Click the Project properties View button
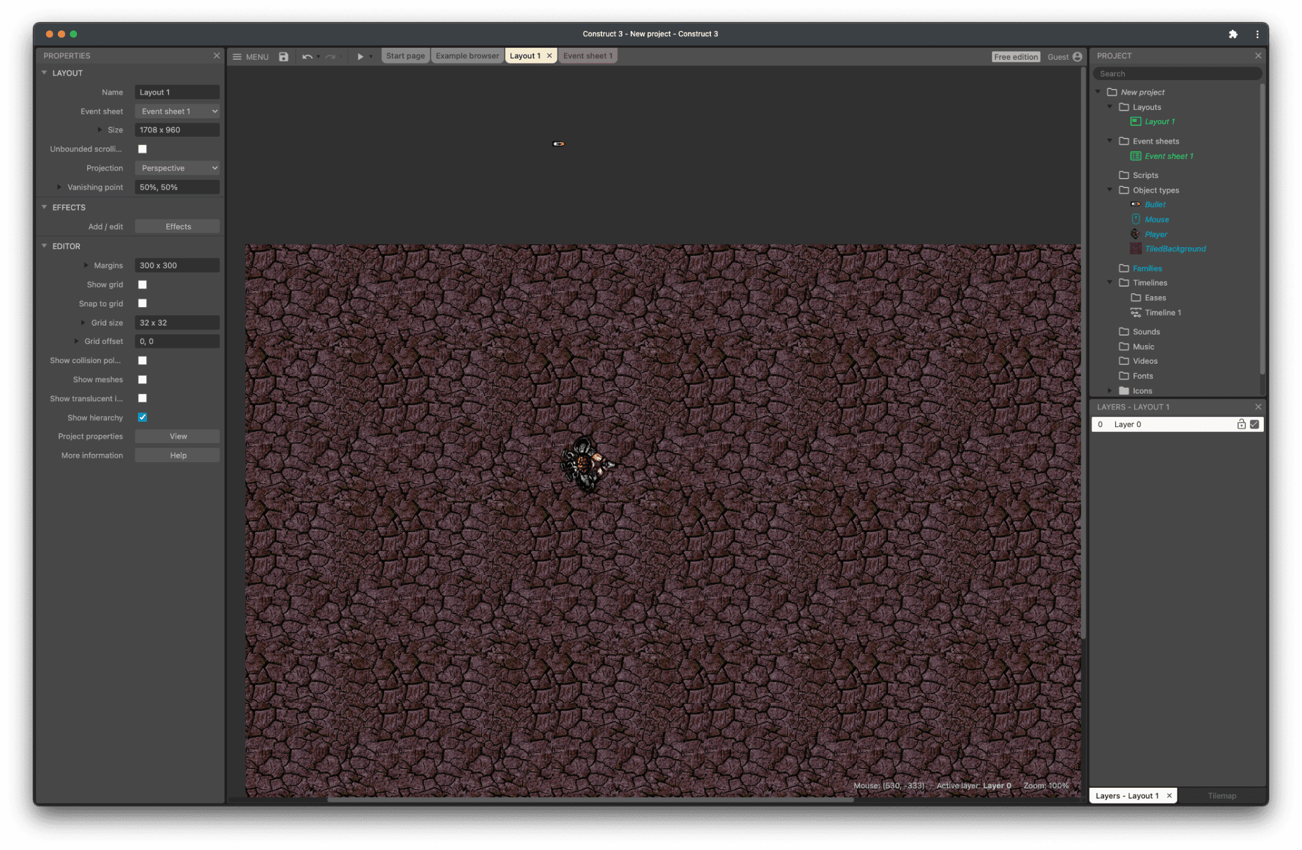This screenshot has height=850, width=1302. (177, 436)
